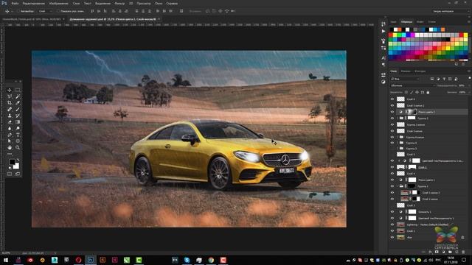Click the Photoshop taskbar icon
Screen dimensions: 472x265
click(90, 260)
